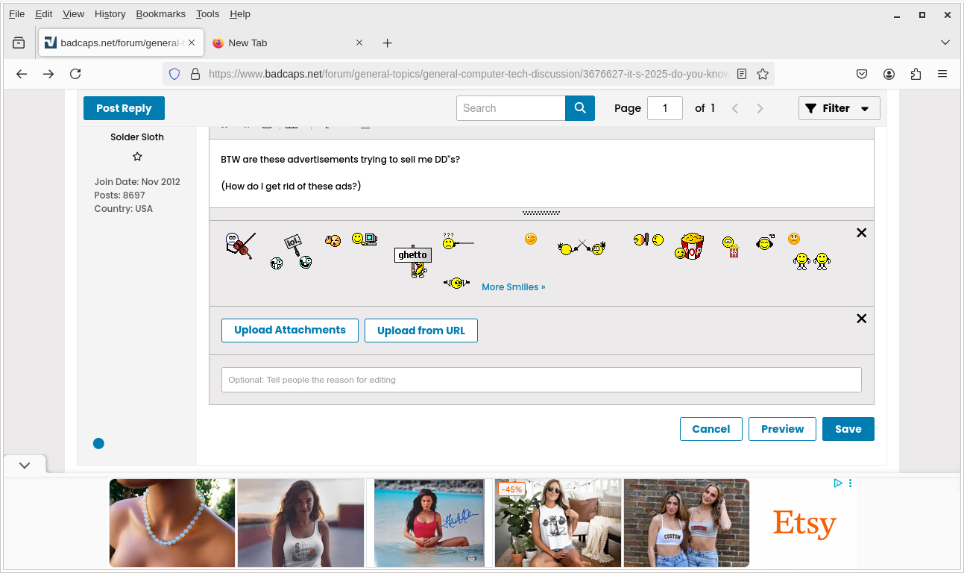Click the Save to Pocket icon
The width and height of the screenshot is (964, 573).
coord(862,74)
